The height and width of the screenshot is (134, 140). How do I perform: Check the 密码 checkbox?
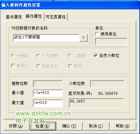point(70,66)
